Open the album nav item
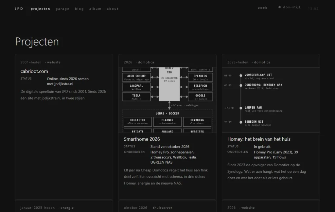Image resolution: width=335 pixels, height=212 pixels. click(x=95, y=9)
